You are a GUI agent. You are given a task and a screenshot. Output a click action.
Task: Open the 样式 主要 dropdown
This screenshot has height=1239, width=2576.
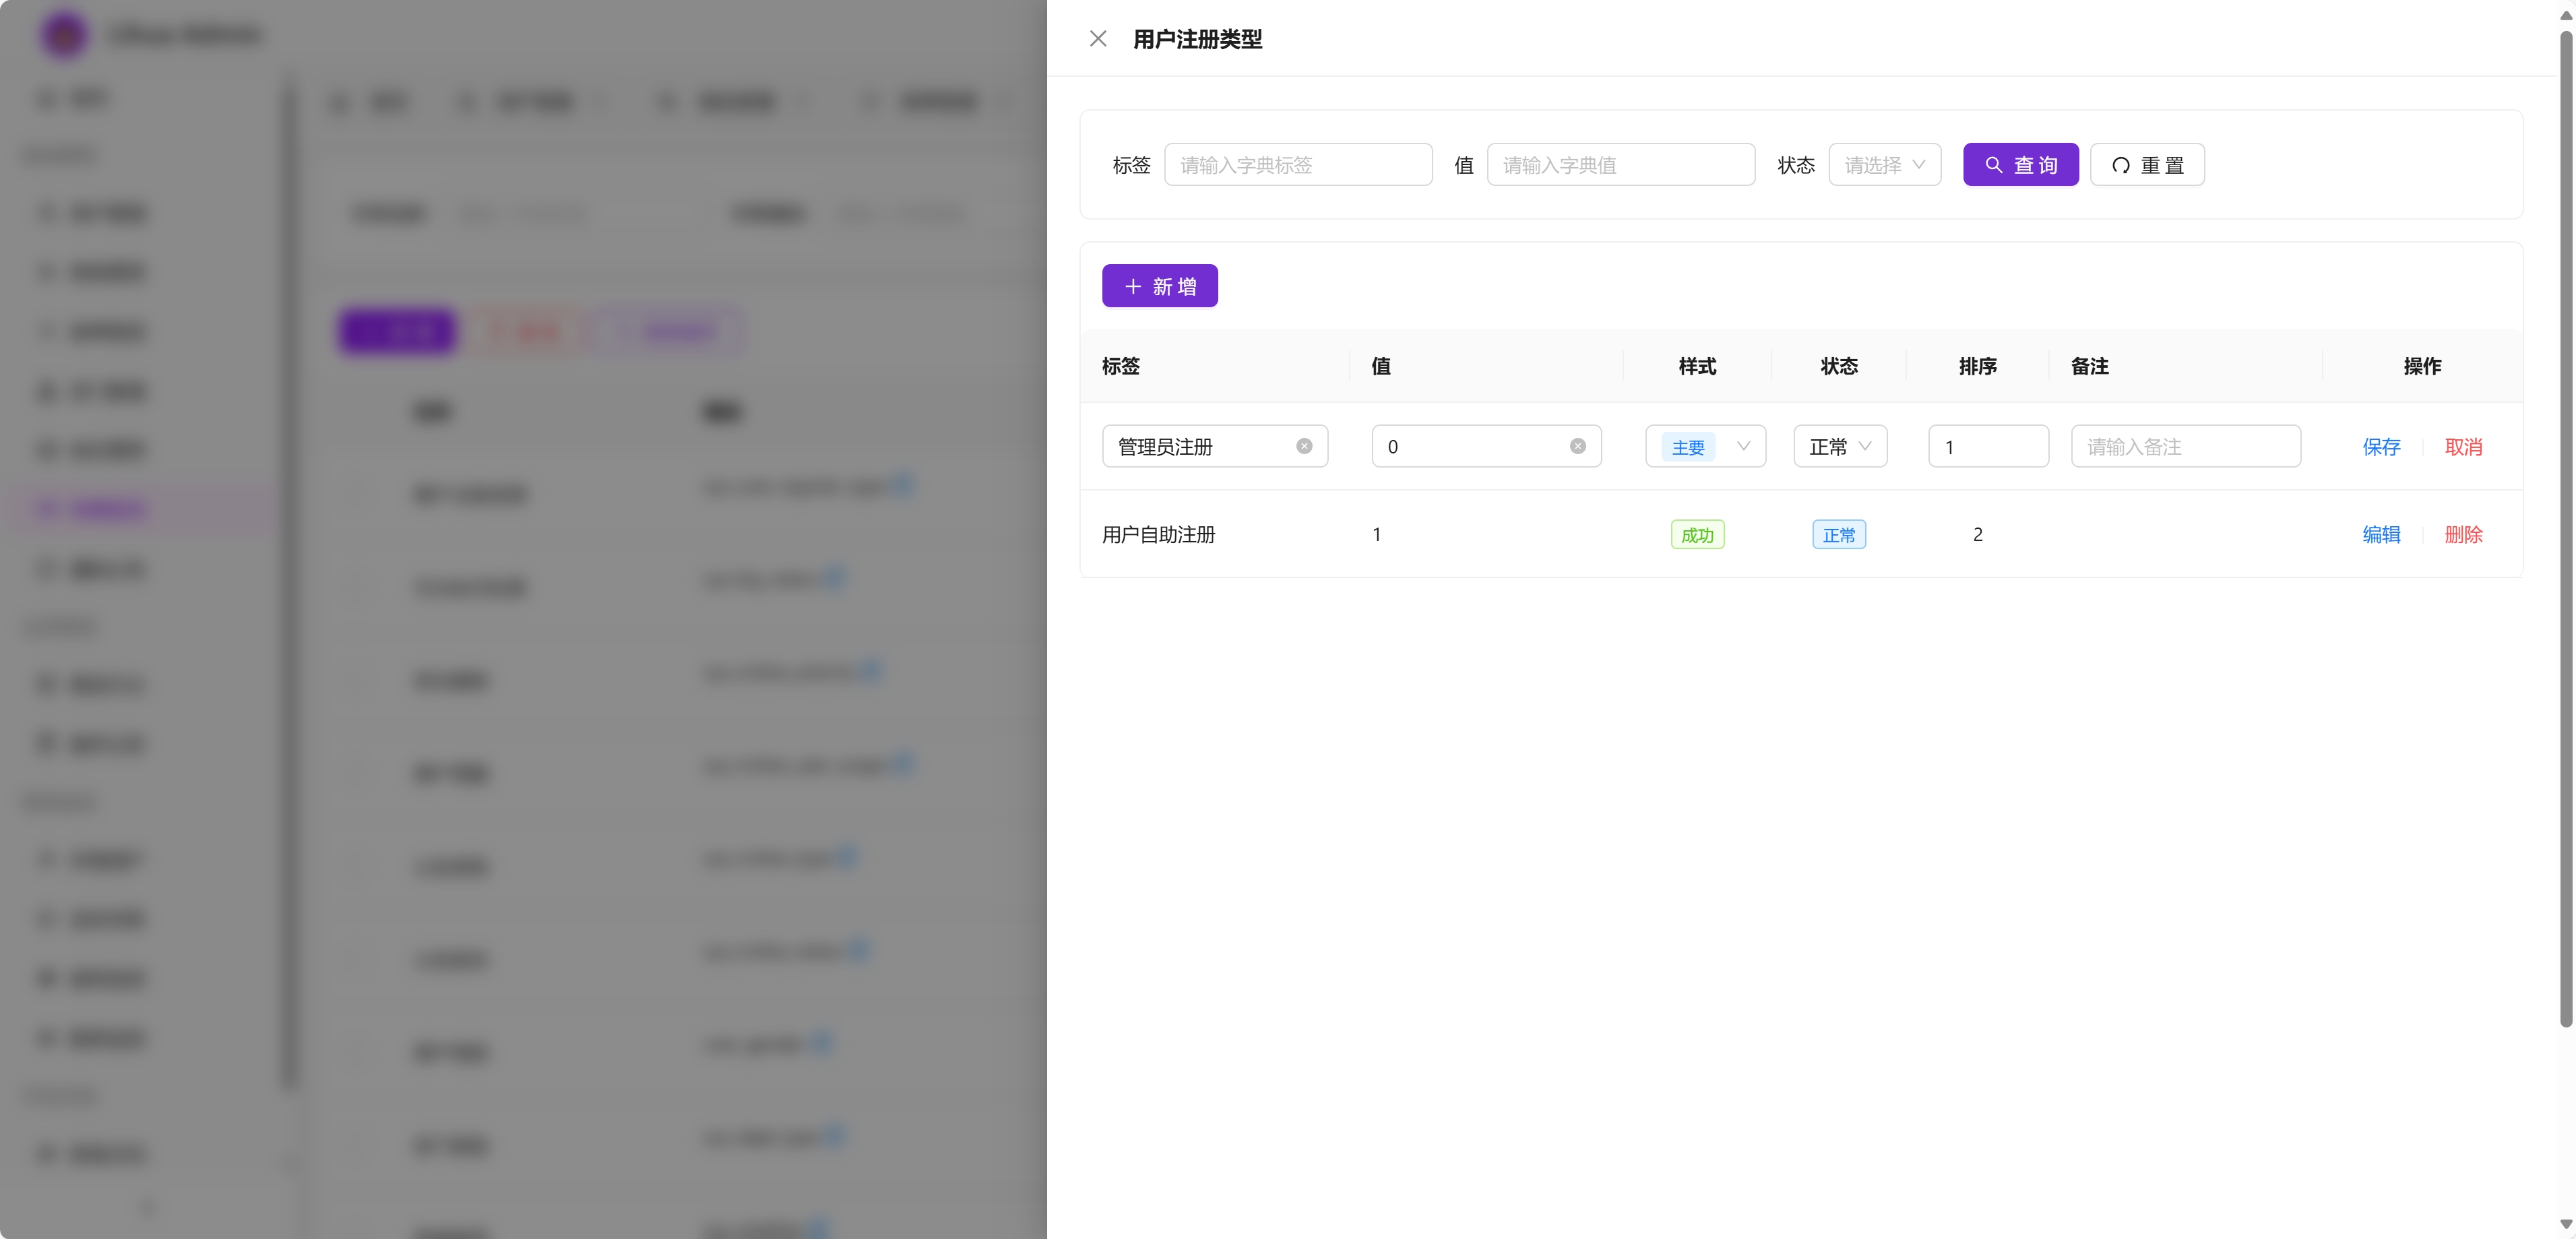coord(1705,446)
